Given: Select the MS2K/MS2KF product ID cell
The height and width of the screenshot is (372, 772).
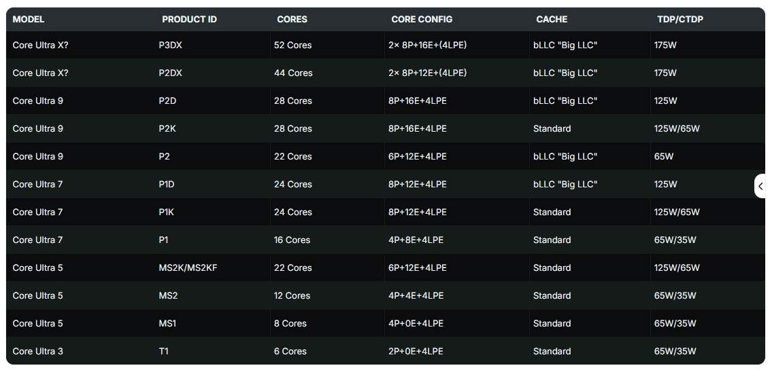Looking at the screenshot, I should click(x=188, y=268).
